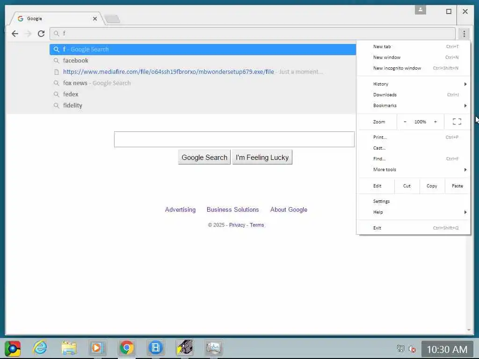Click Paste in the Edit row
The height and width of the screenshot is (359, 479).
pyautogui.click(x=457, y=186)
